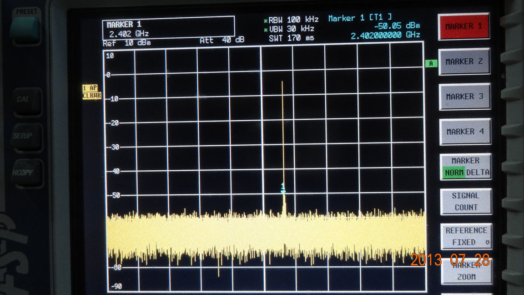The height and width of the screenshot is (295, 524).
Task: Click the Ref 10 dBm label
Action: pos(126,43)
